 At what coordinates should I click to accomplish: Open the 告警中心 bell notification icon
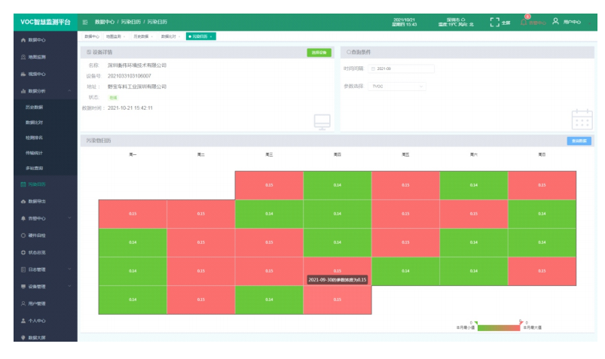click(524, 22)
